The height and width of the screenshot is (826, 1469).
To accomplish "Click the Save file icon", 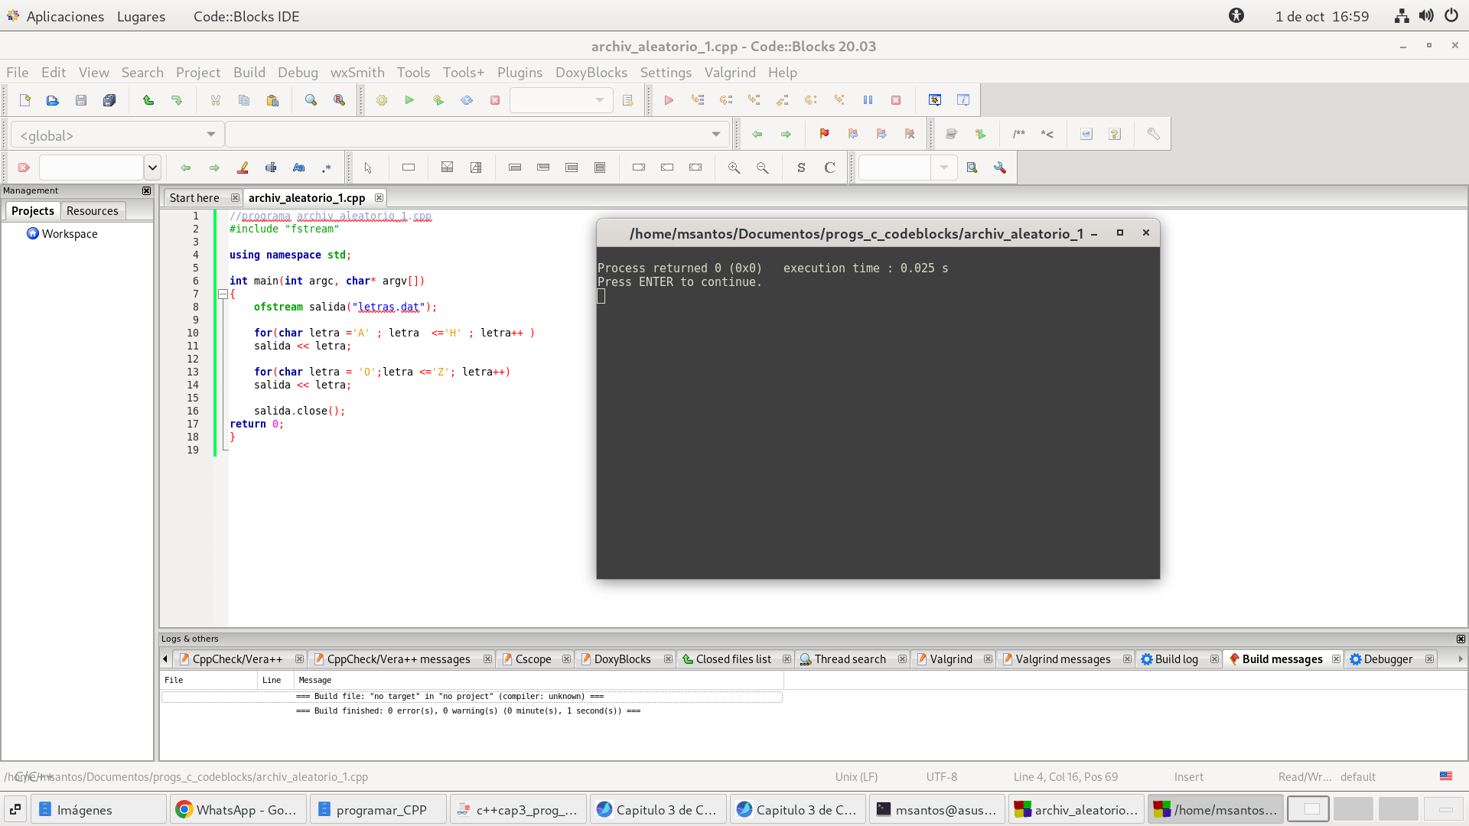I will pos(81,100).
